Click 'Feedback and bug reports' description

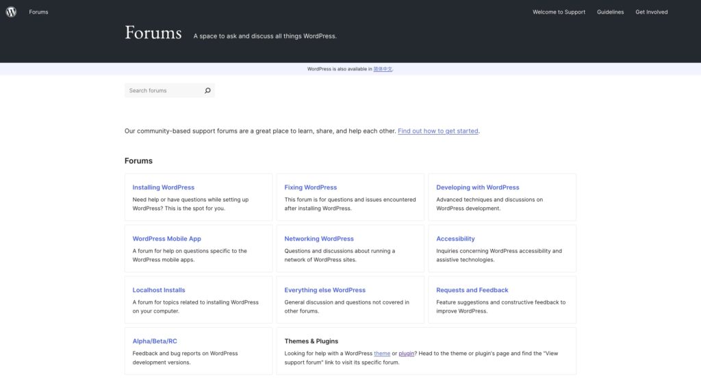[185, 358]
